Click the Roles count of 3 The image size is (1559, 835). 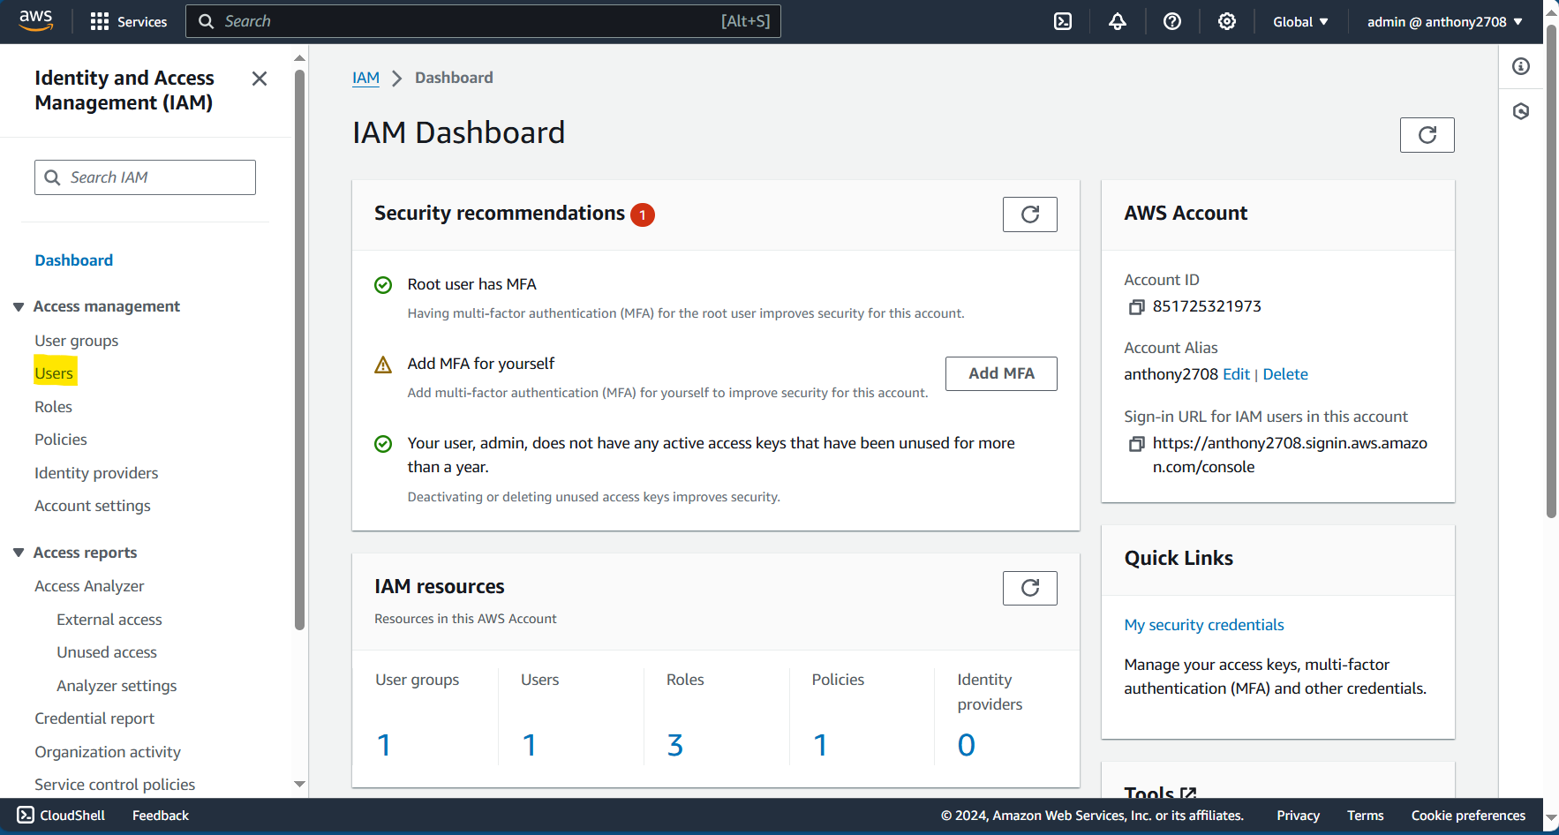675,745
